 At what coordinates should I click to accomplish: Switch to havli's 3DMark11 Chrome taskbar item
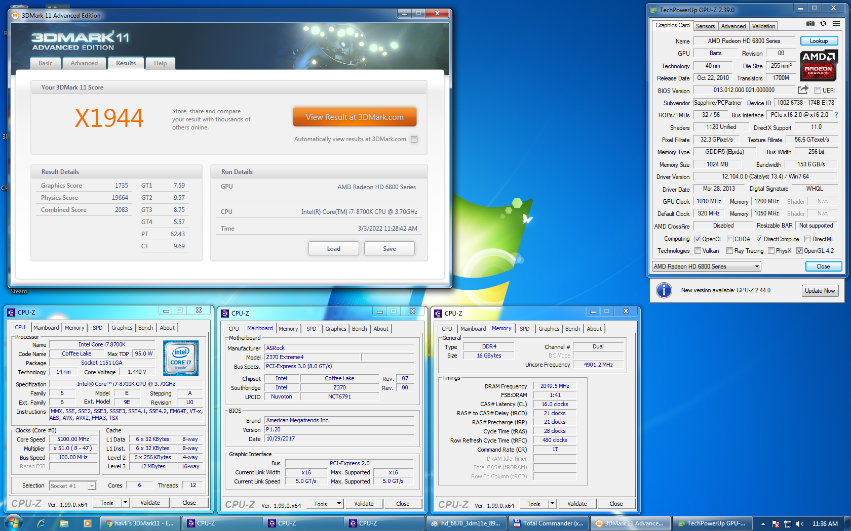pyautogui.click(x=140, y=523)
